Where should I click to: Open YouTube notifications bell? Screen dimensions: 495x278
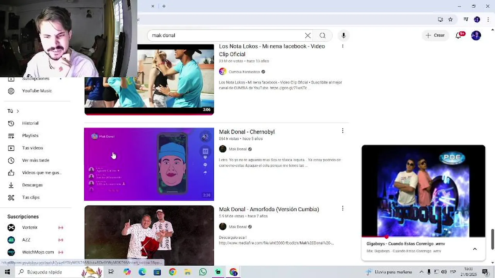(x=458, y=35)
